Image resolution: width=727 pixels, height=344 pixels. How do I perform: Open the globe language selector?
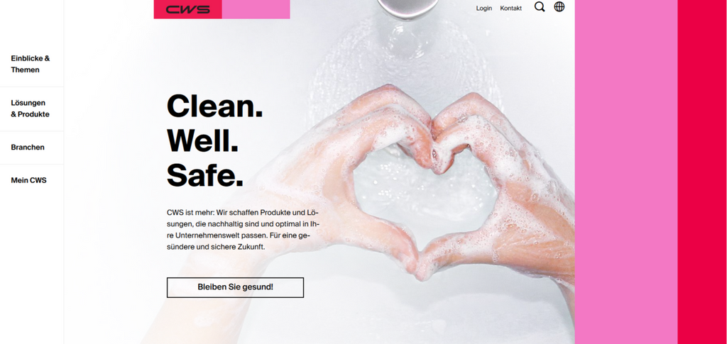tap(559, 6)
